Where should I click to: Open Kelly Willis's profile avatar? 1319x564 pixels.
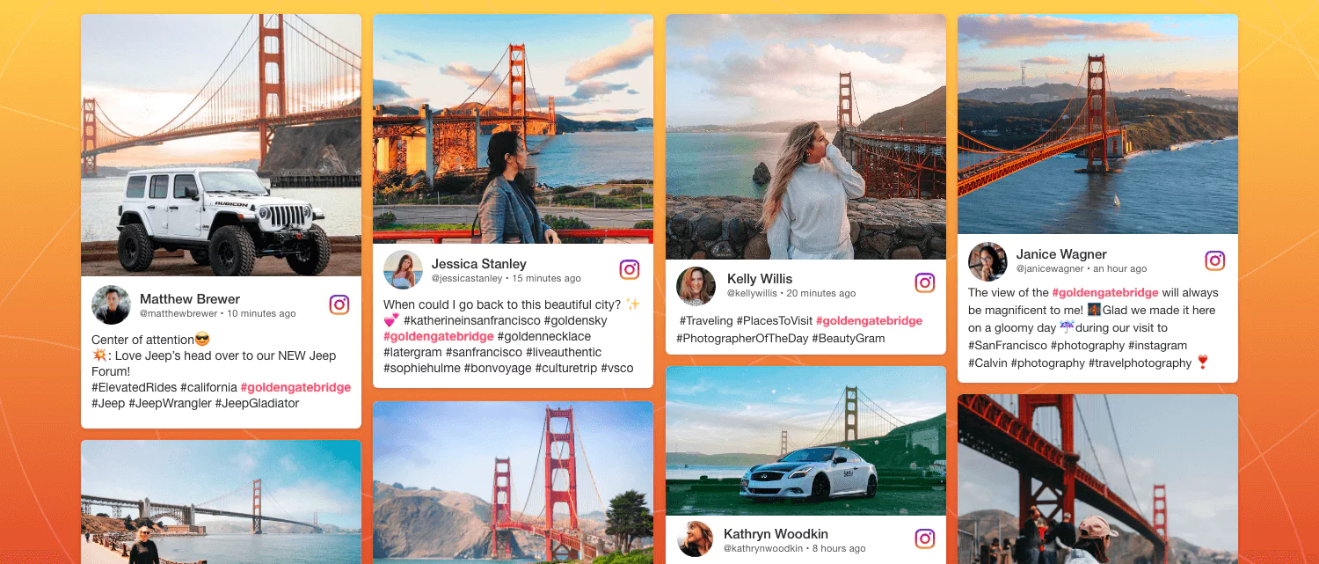pos(696,286)
